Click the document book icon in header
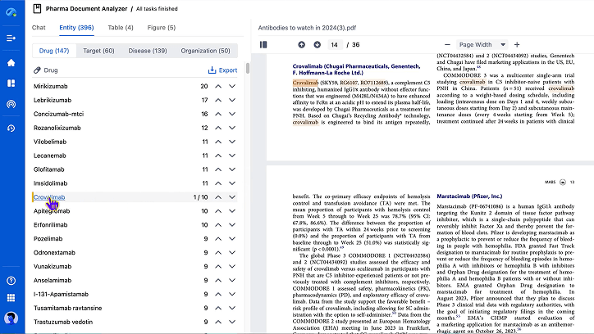Image resolution: width=594 pixels, height=334 pixels. click(37, 8)
